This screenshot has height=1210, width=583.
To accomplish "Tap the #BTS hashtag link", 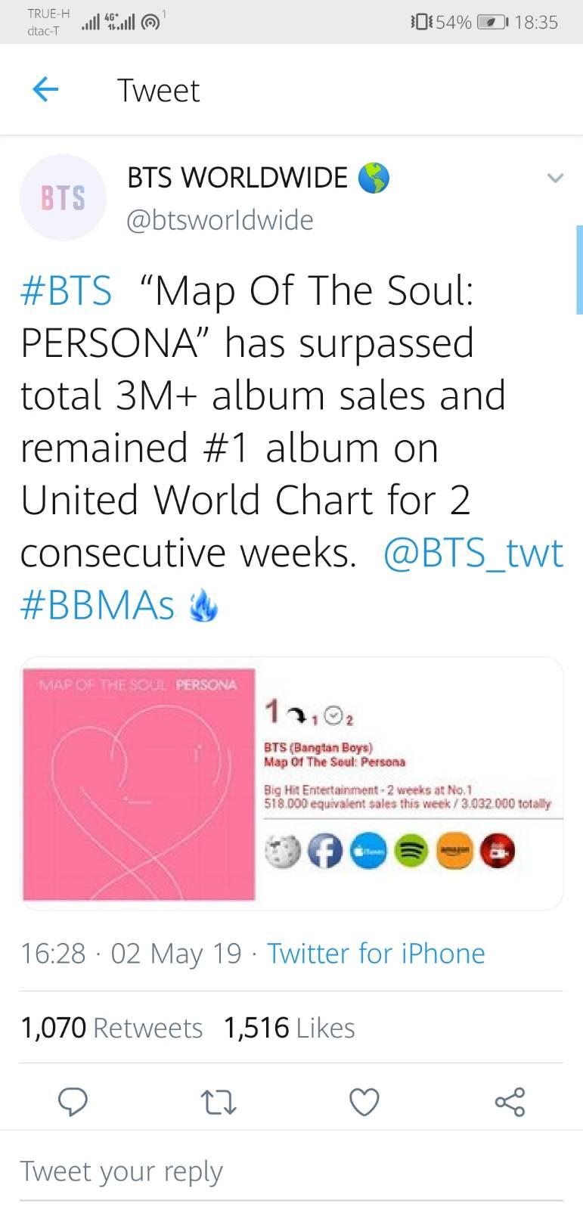I will (66, 291).
